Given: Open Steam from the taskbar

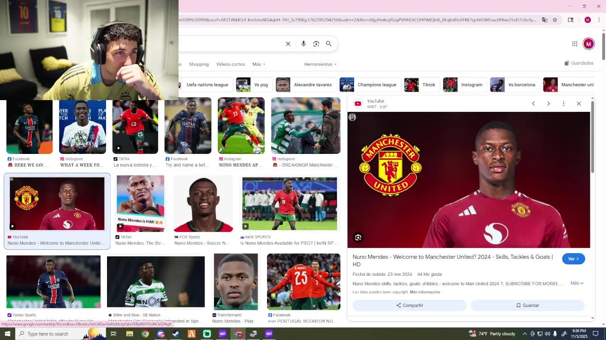Looking at the screenshot, I should pyautogui.click(x=176, y=334).
